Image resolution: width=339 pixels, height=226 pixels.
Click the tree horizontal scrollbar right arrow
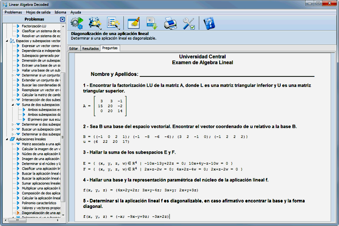(57, 220)
